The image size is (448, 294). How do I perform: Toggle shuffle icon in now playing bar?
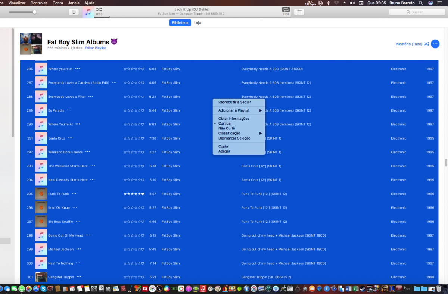[99, 9]
